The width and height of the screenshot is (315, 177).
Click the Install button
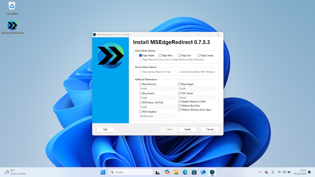(187, 129)
